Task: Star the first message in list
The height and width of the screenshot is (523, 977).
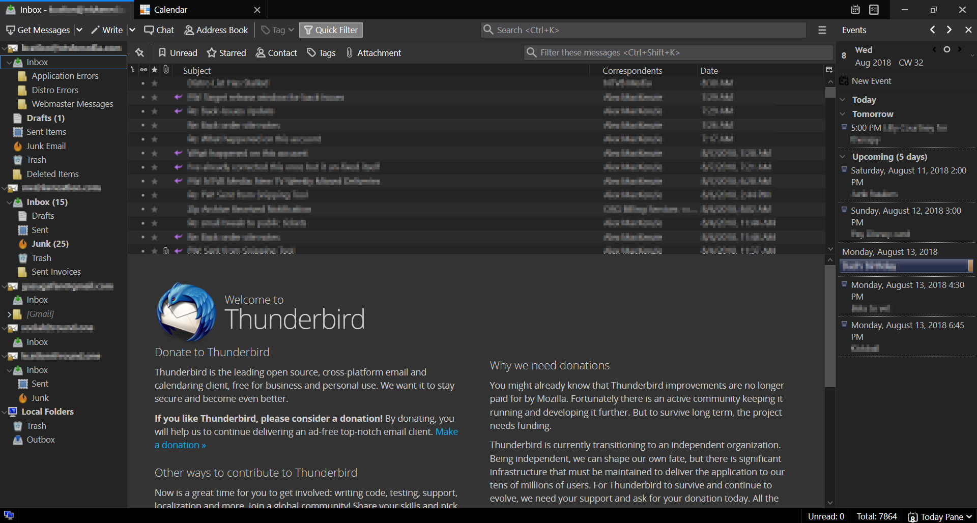Action: [155, 83]
